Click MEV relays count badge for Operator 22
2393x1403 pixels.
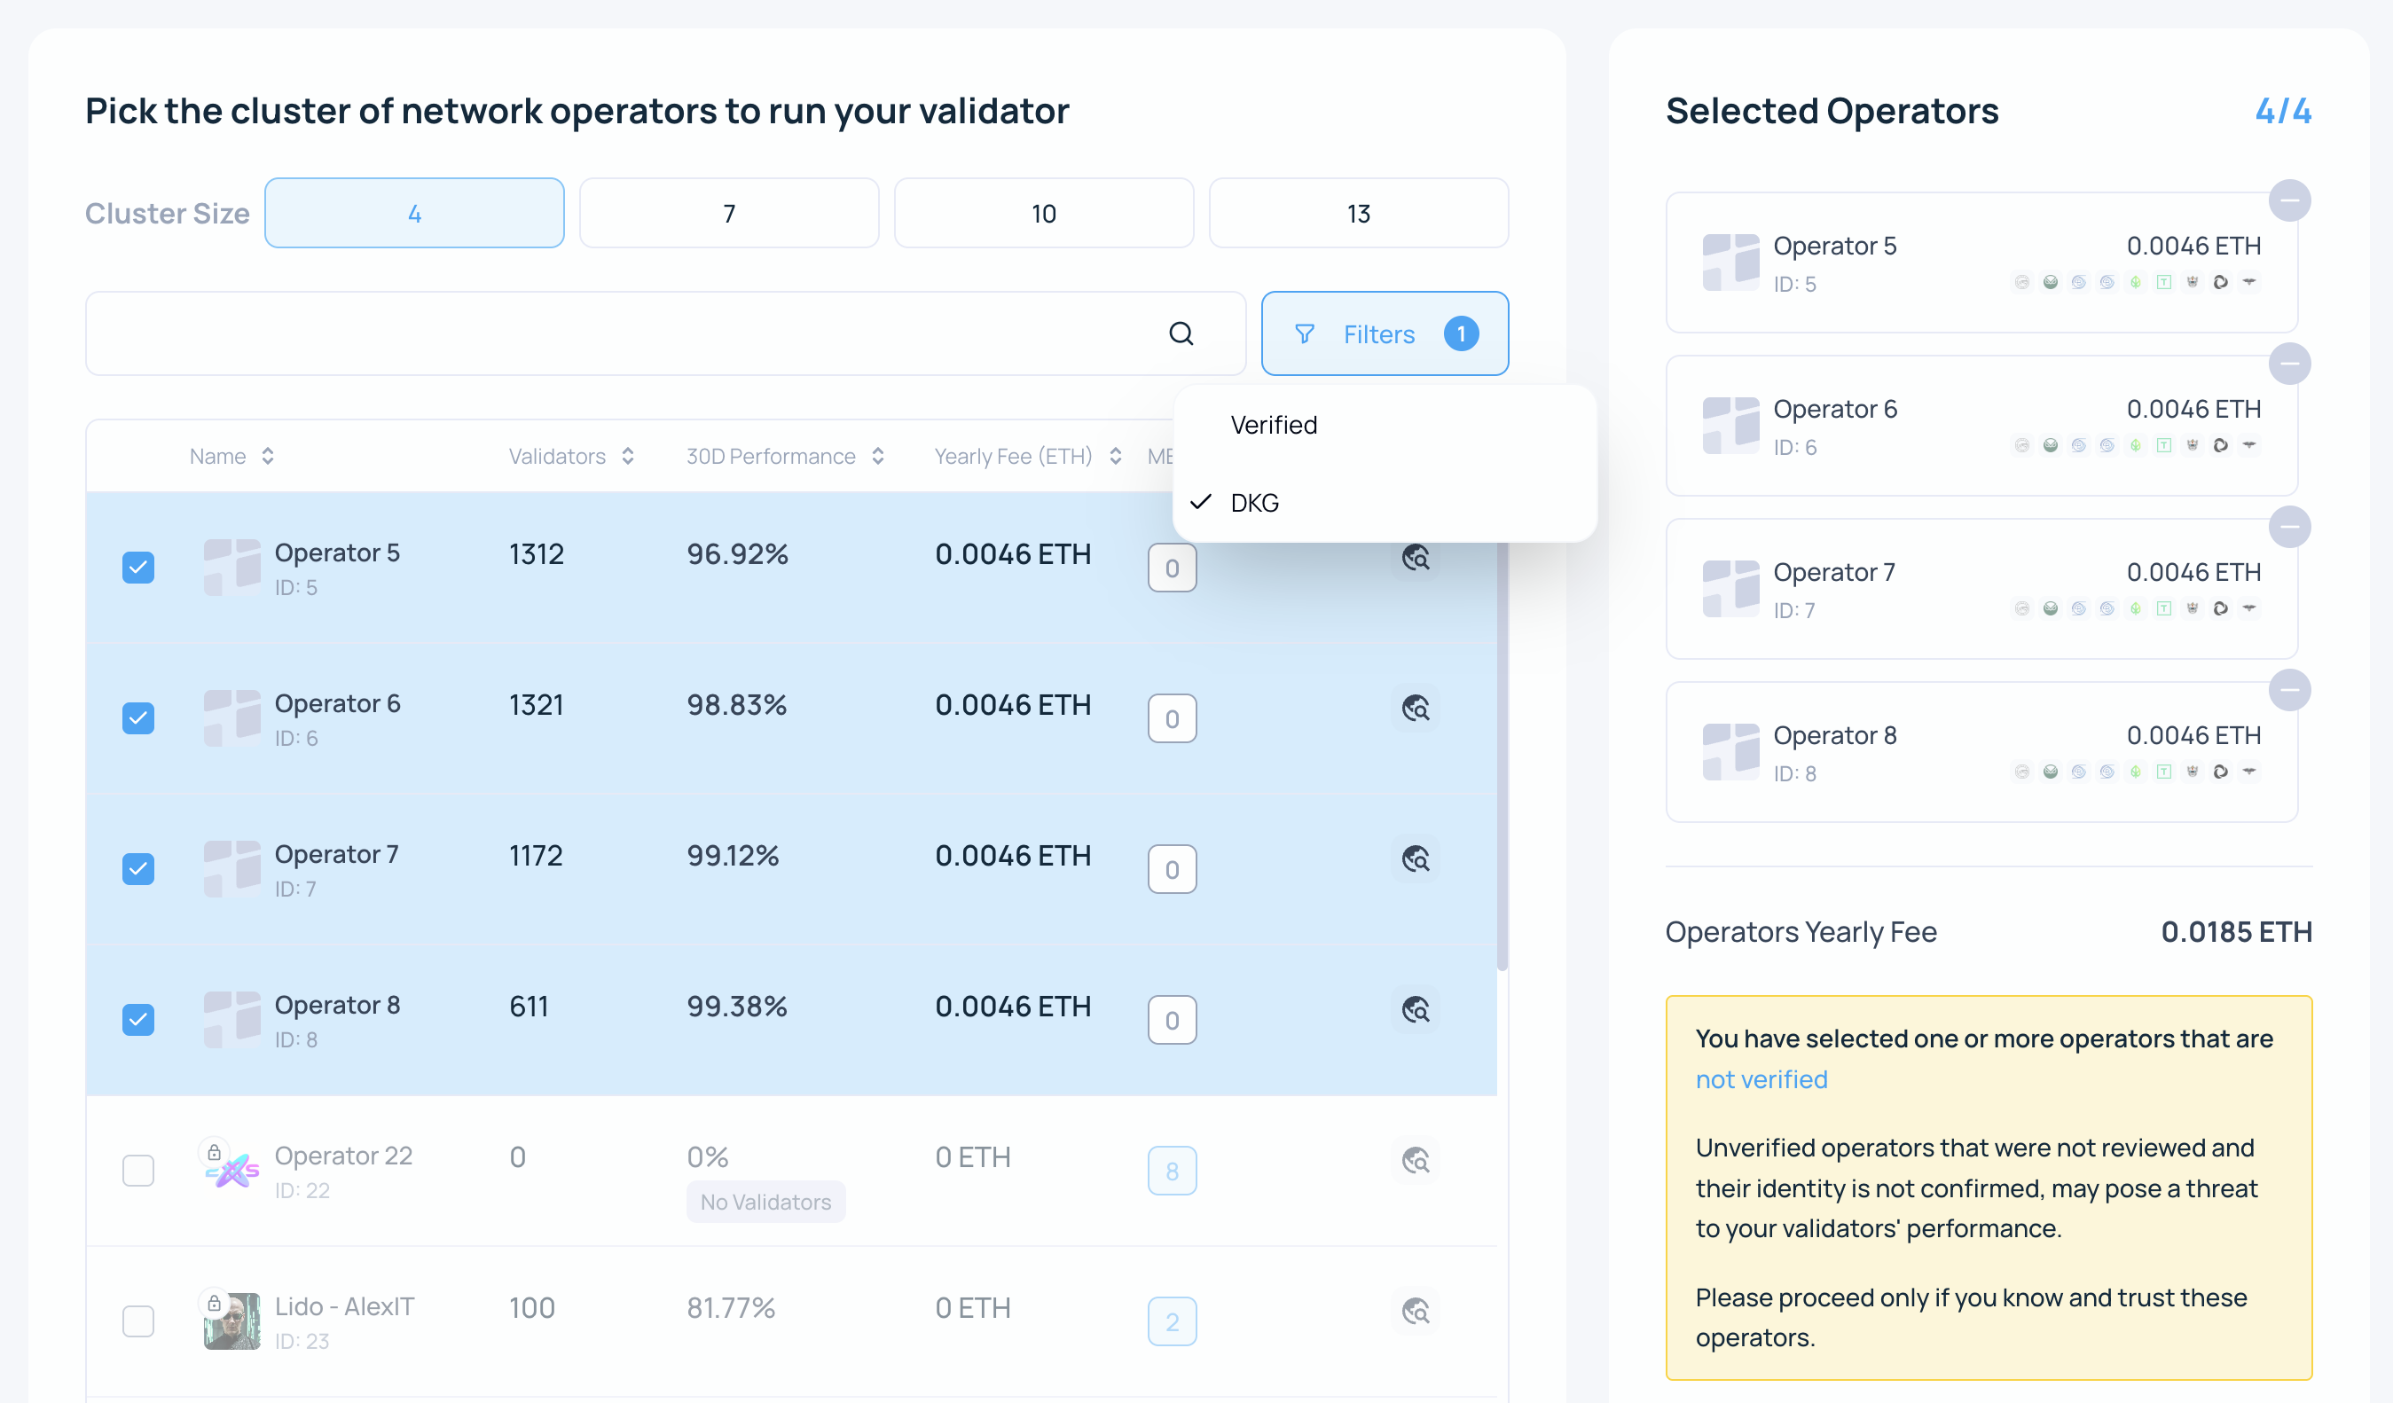point(1171,1171)
